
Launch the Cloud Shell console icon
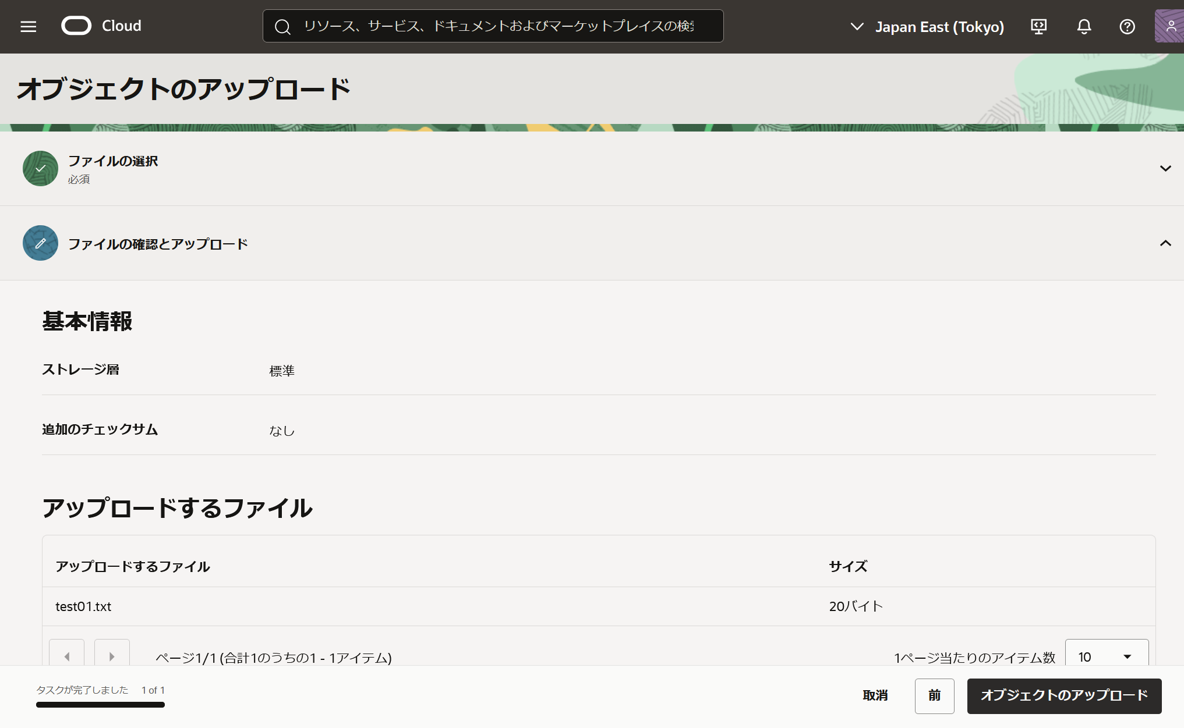click(x=1038, y=26)
